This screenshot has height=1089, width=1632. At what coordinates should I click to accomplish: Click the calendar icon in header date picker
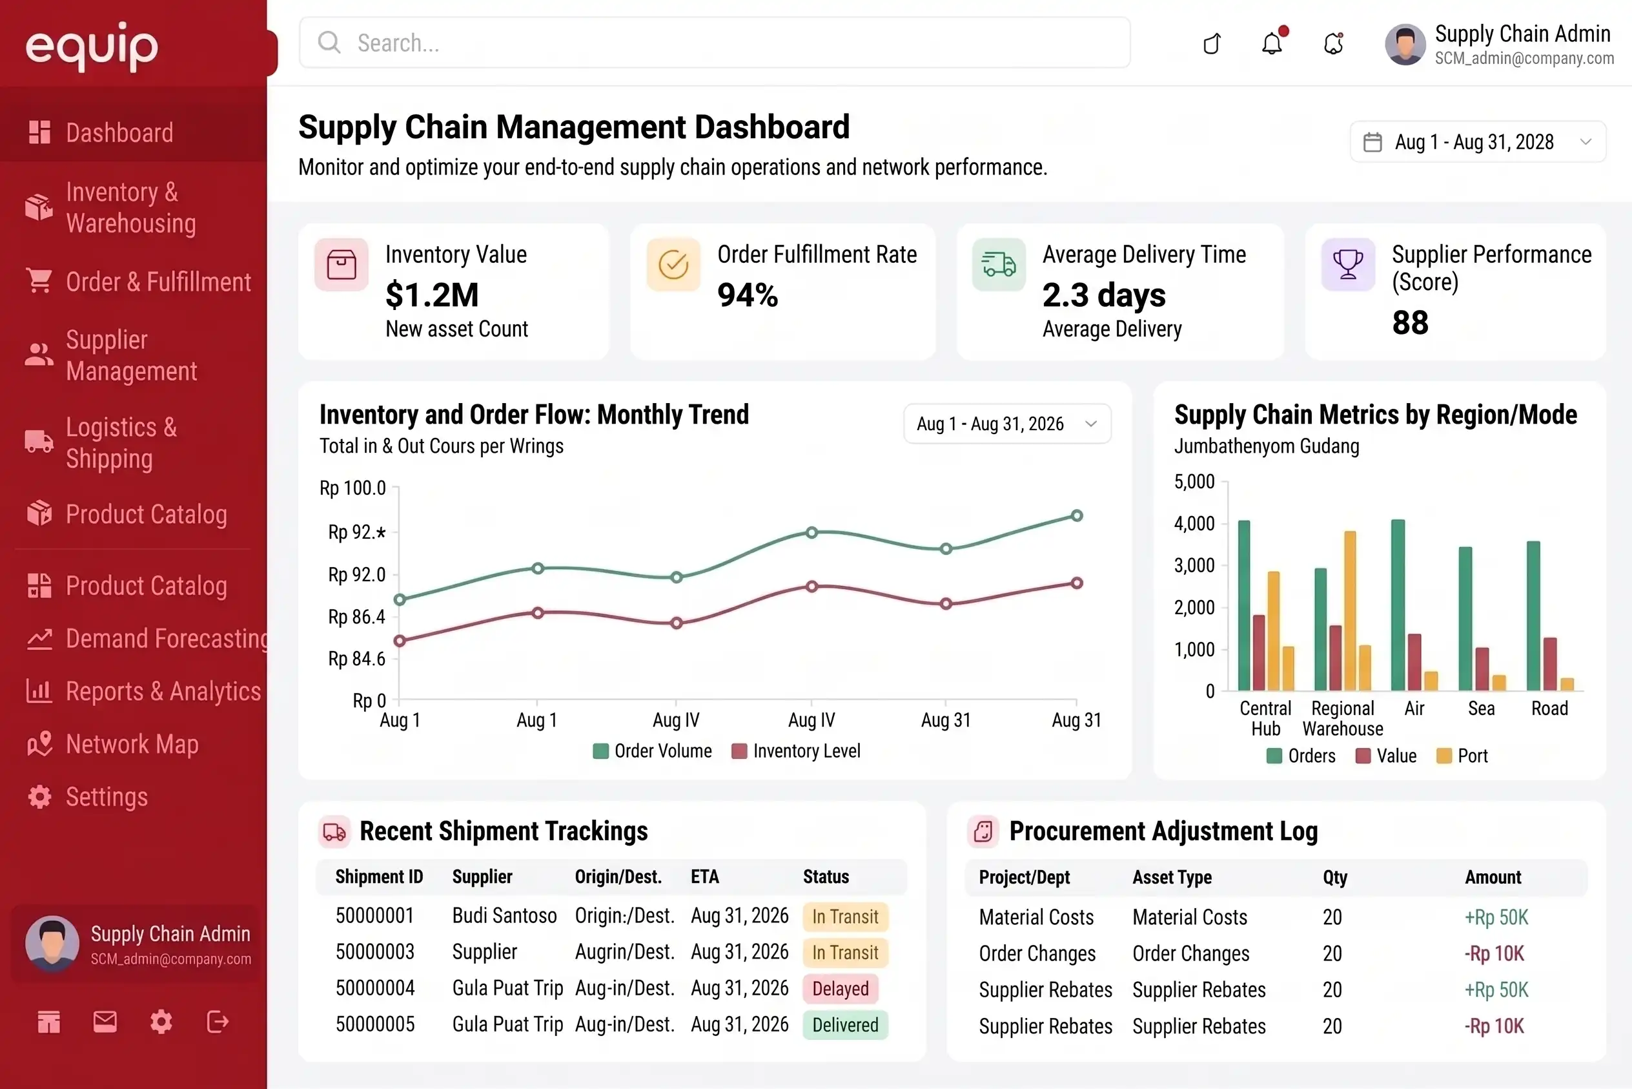[1372, 142]
